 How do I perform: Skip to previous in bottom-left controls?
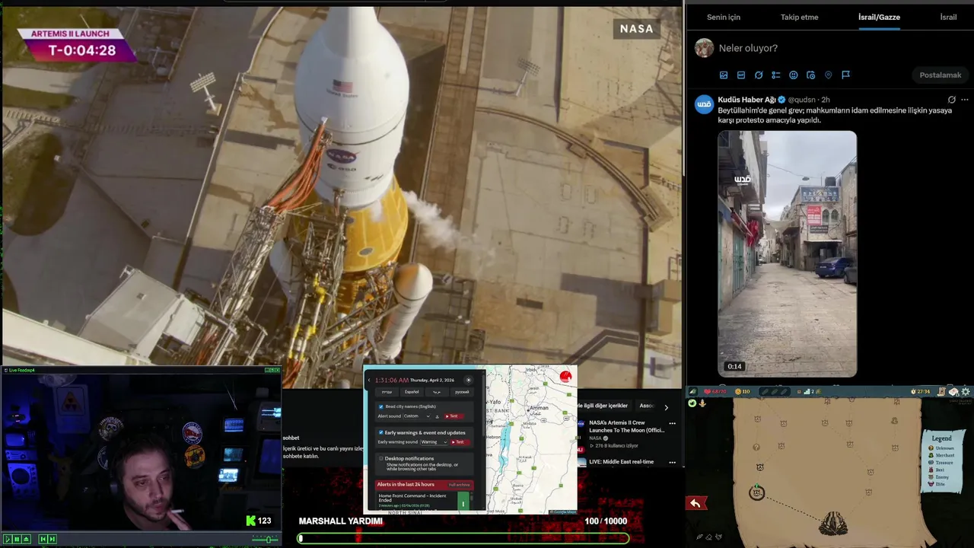tap(43, 539)
